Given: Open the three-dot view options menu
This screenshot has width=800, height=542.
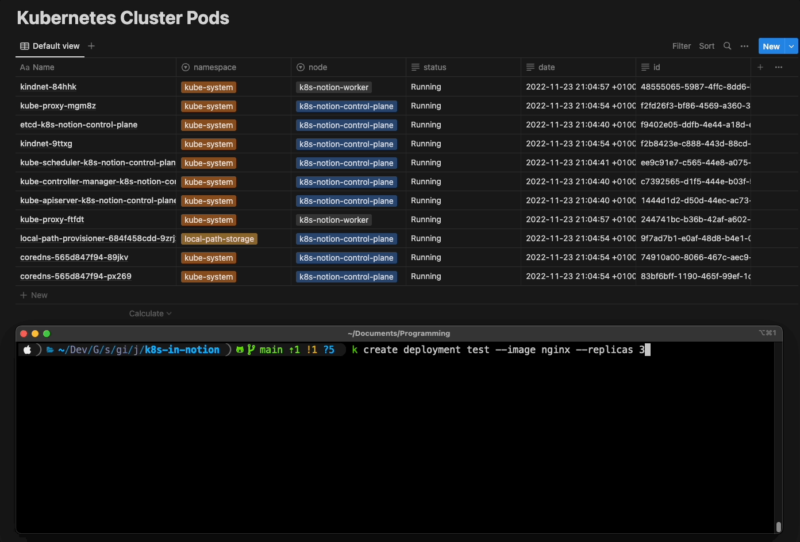Looking at the screenshot, I should pyautogui.click(x=744, y=46).
